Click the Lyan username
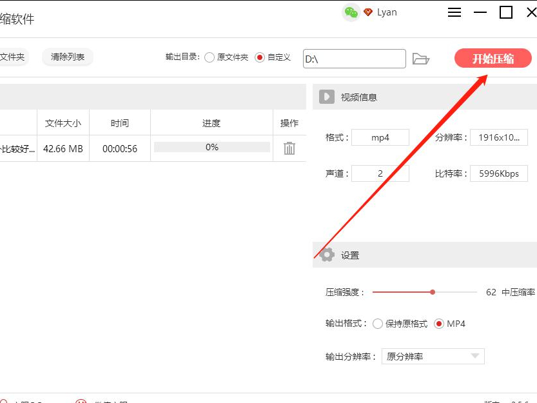Viewport: 537px width, 403px height. coord(387,13)
